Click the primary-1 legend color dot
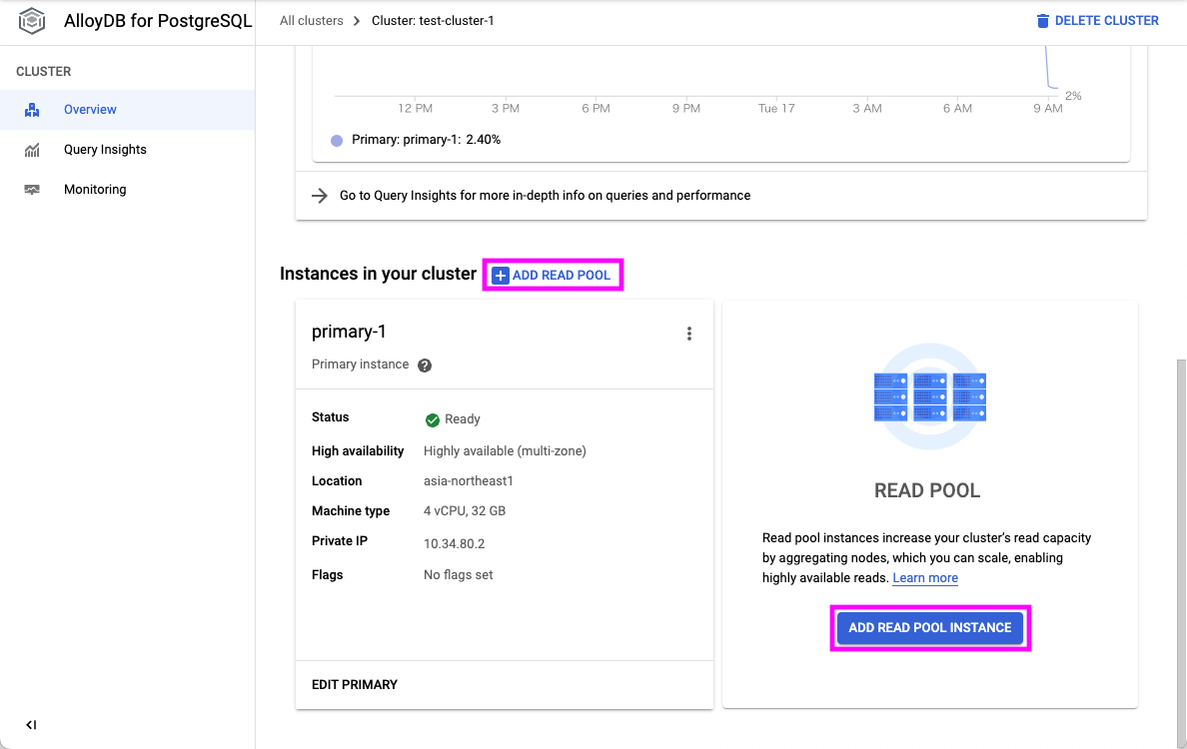Viewport: 1187px width, 749px height. [x=337, y=140]
